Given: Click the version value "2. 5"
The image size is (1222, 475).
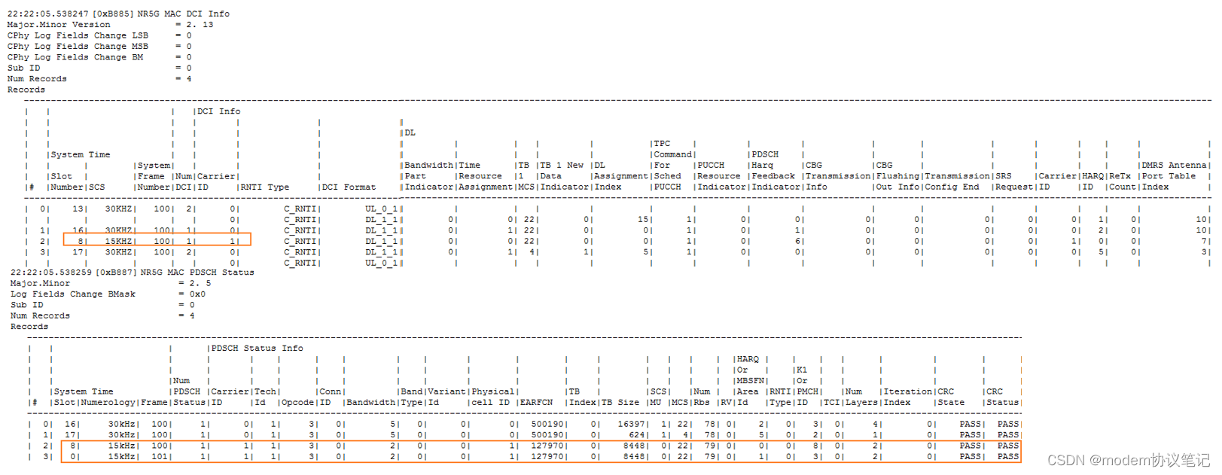Looking at the screenshot, I should tap(200, 283).
